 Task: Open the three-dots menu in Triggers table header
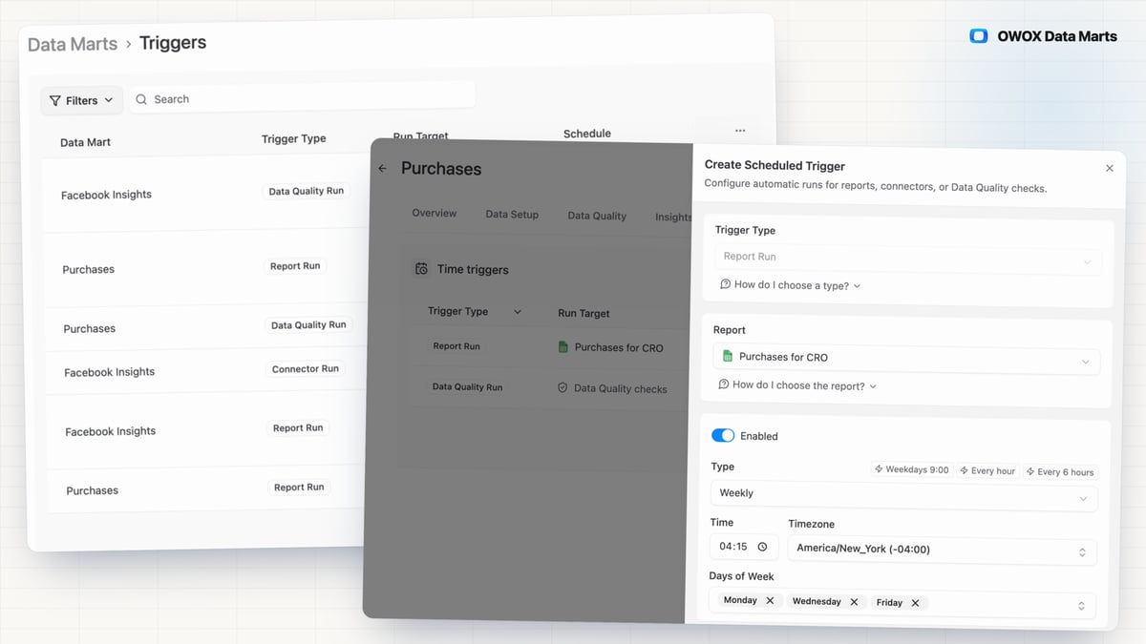tap(740, 131)
